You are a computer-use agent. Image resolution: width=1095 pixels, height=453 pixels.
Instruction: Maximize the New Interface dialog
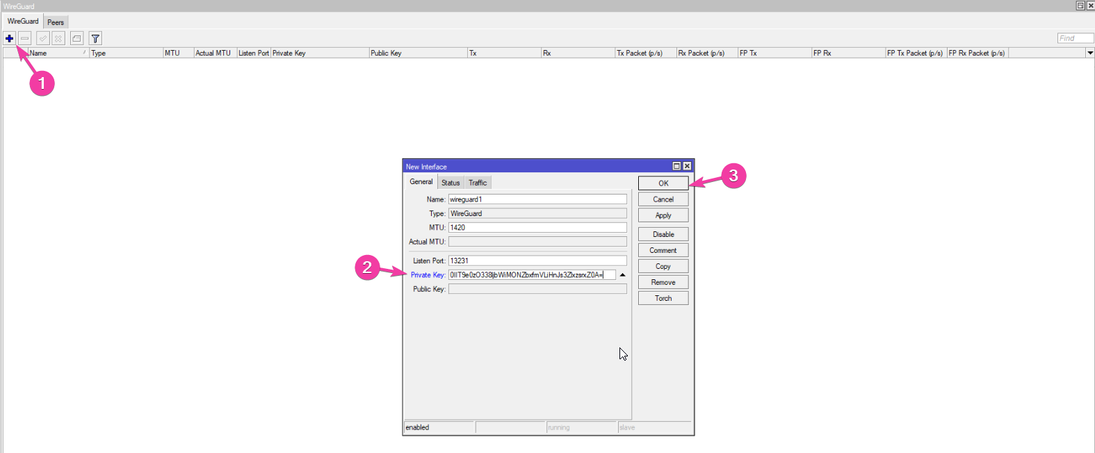point(676,166)
